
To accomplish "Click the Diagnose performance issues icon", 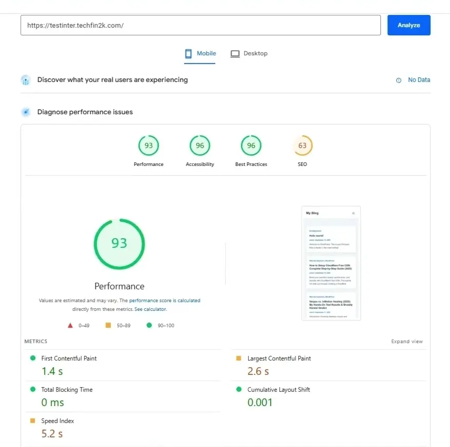I will [26, 112].
